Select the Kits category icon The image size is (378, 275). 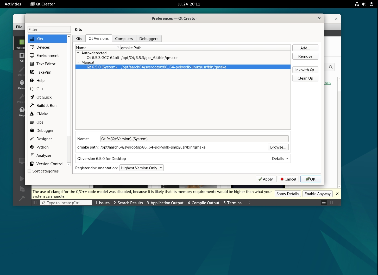pos(32,39)
